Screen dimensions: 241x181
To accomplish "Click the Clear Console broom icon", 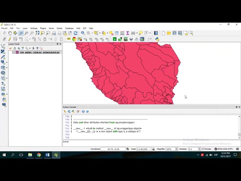I will (65, 112).
